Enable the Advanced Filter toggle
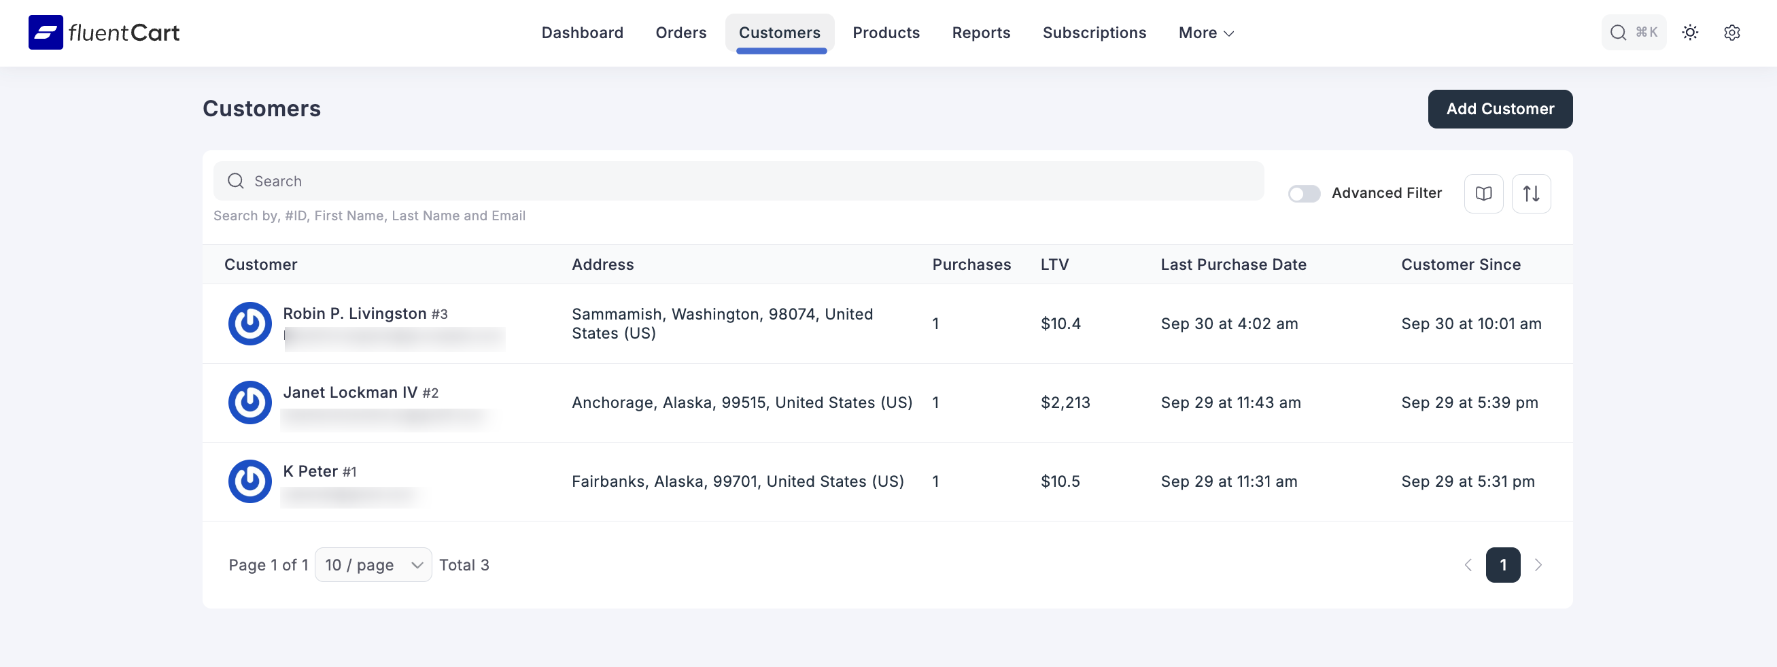This screenshot has width=1777, height=667. point(1304,194)
